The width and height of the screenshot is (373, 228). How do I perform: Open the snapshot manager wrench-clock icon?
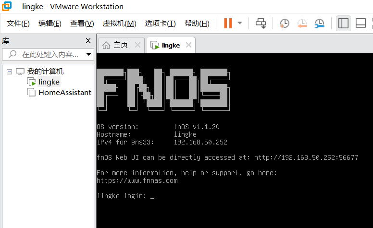coord(319,23)
